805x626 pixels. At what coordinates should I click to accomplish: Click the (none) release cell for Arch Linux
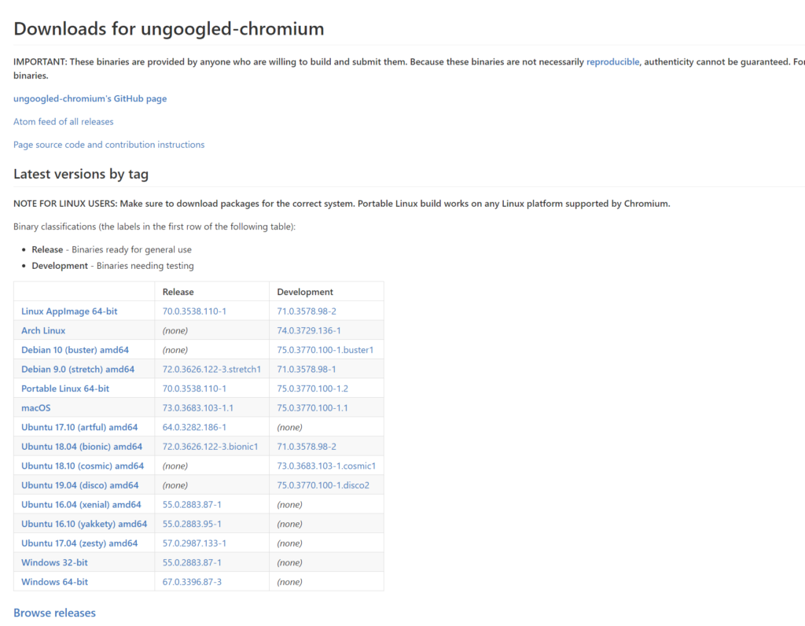[x=175, y=331]
